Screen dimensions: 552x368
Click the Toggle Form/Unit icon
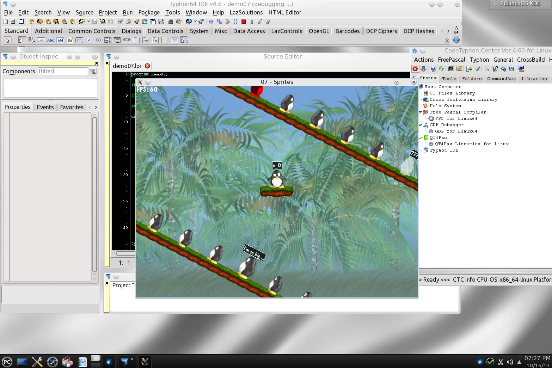click(x=161, y=22)
